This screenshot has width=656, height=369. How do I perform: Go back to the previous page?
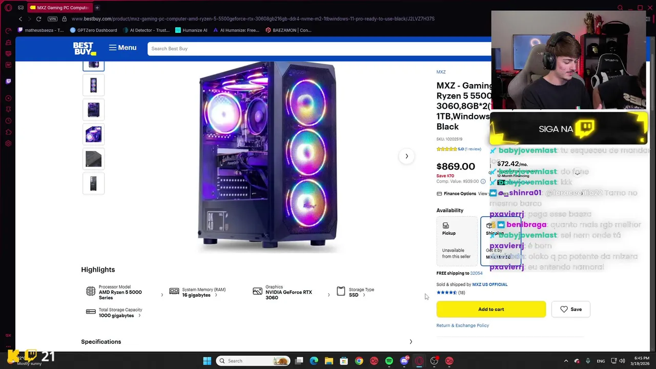[20, 19]
